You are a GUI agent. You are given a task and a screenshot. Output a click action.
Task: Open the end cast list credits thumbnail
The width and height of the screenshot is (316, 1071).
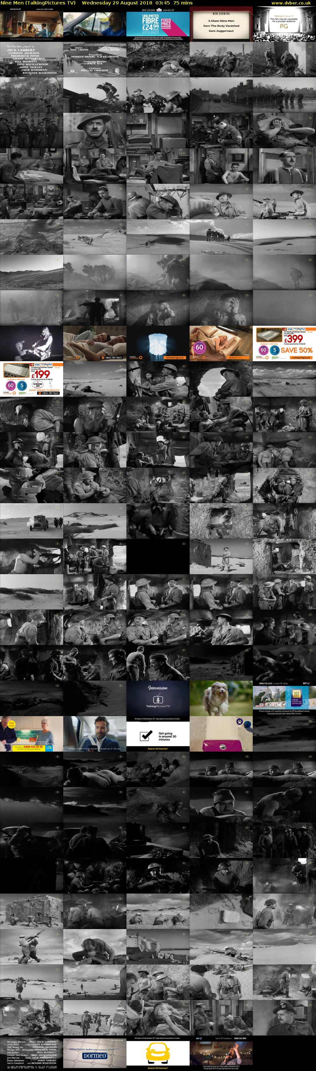32,1053
